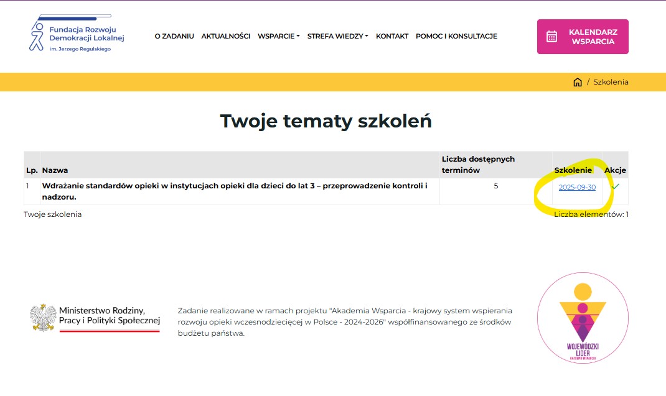This screenshot has width=666, height=396.
Task: Click the Ministerstwo Rodziny eagle emblem logo
Action: coord(43,317)
